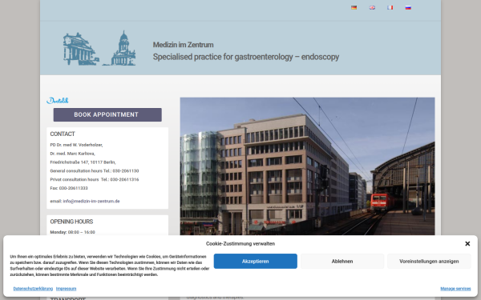Accept cookies with Akzeptieren button

(255, 261)
